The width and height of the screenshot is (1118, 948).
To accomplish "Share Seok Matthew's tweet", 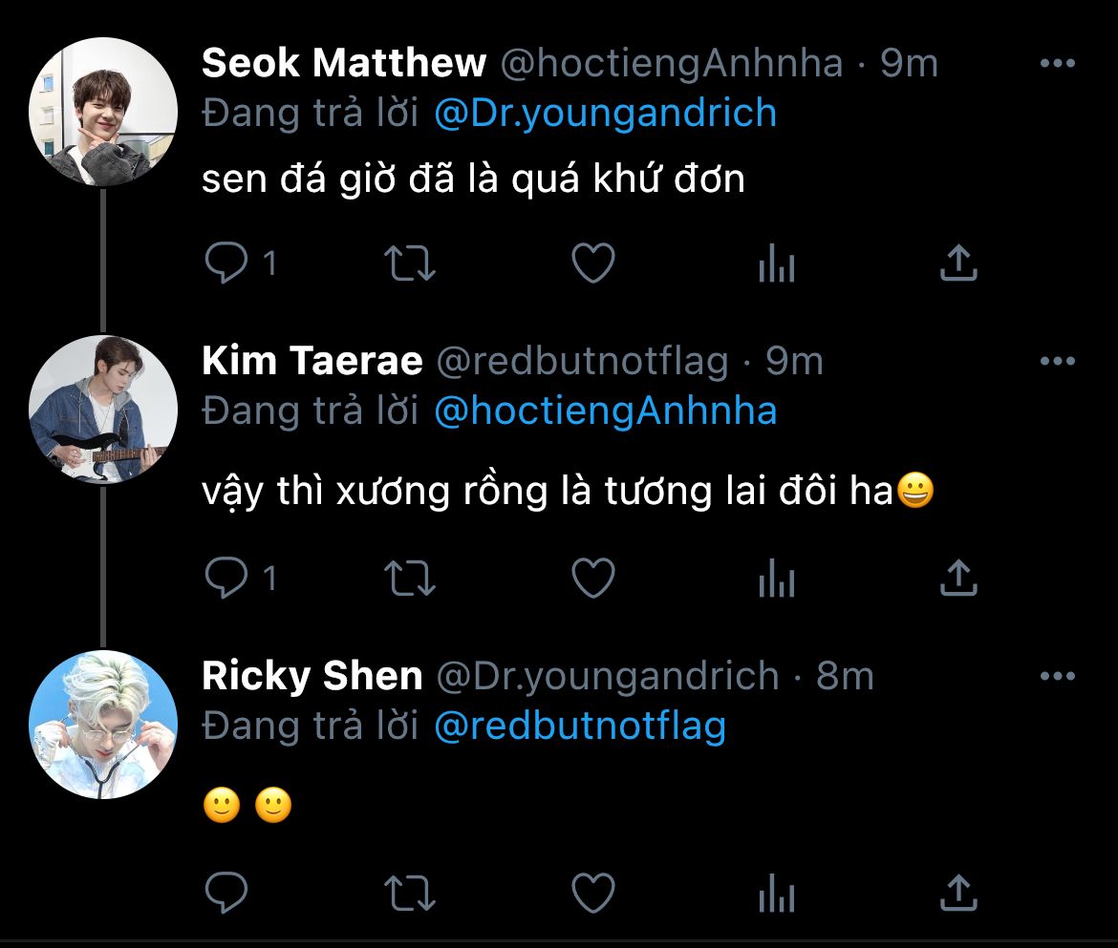I will tap(957, 263).
